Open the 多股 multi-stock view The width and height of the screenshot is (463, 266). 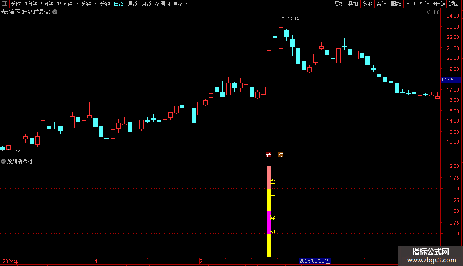pos(368,4)
